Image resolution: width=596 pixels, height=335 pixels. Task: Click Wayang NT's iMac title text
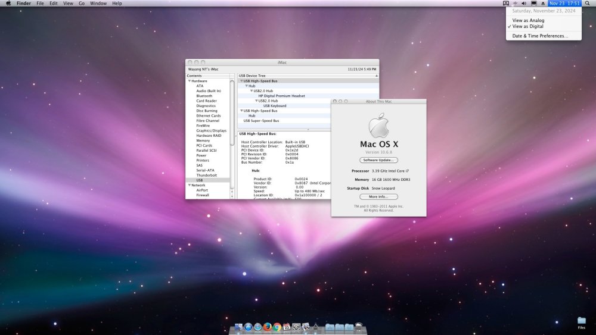click(203, 69)
